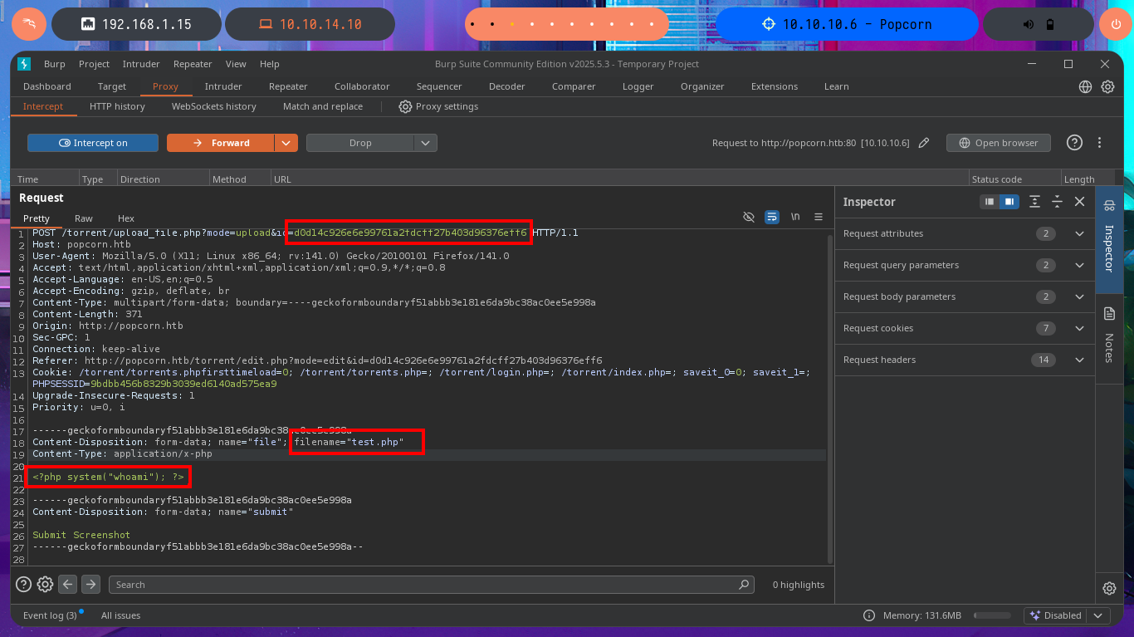This screenshot has width=1134, height=637.
Task: Open the View menu
Action: 236,64
